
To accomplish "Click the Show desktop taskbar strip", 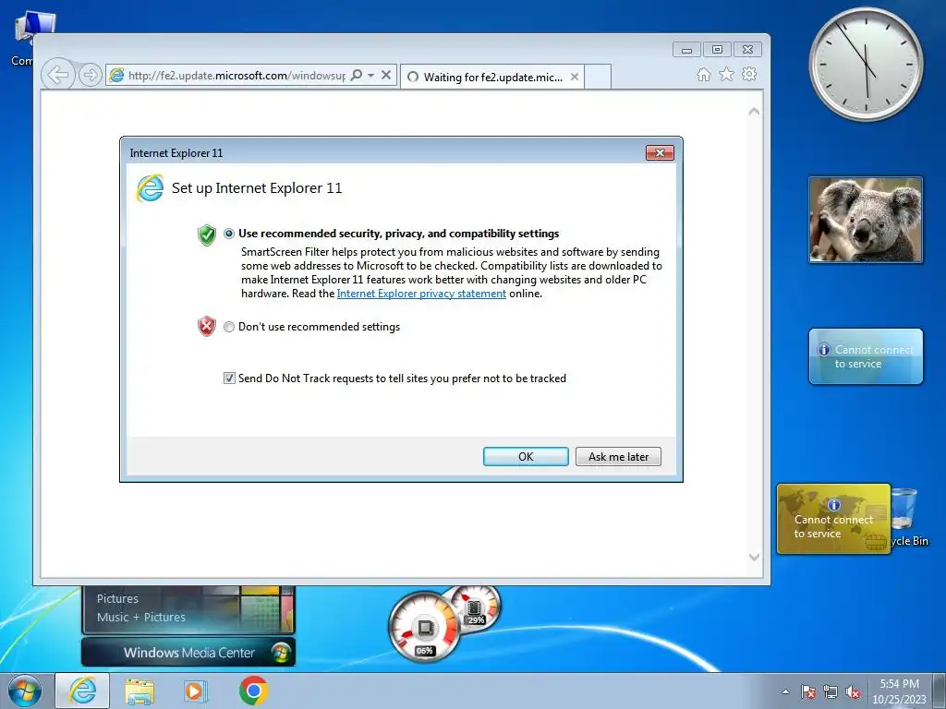I will click(x=940, y=691).
